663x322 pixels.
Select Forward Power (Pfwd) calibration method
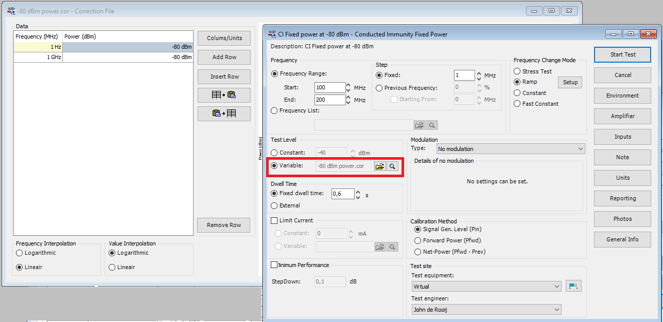pyautogui.click(x=418, y=240)
